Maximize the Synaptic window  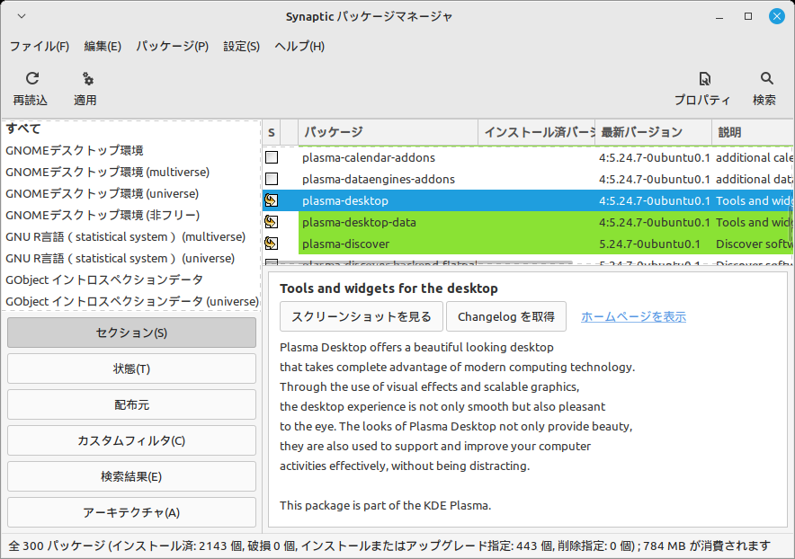point(748,16)
